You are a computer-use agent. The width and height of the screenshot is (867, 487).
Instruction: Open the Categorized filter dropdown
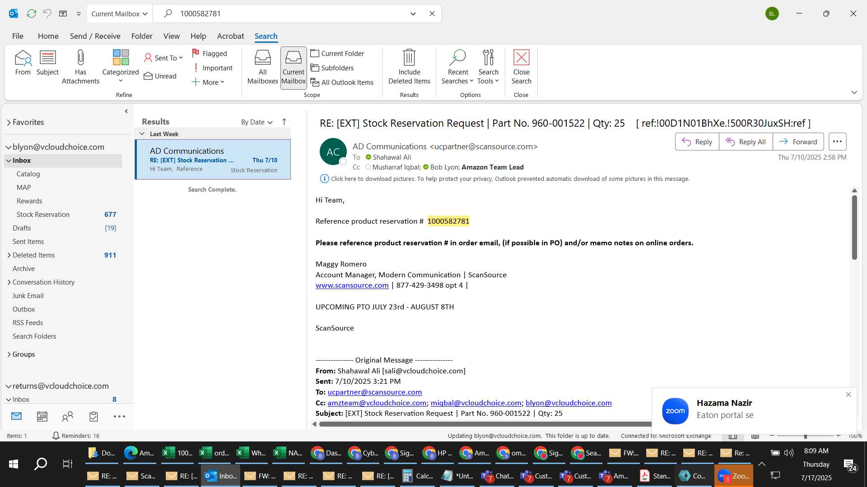coord(121,67)
